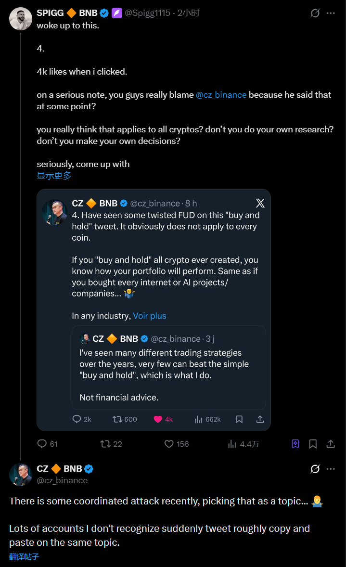
Task: Click SPIGG's profile avatar
Action: [21, 19]
